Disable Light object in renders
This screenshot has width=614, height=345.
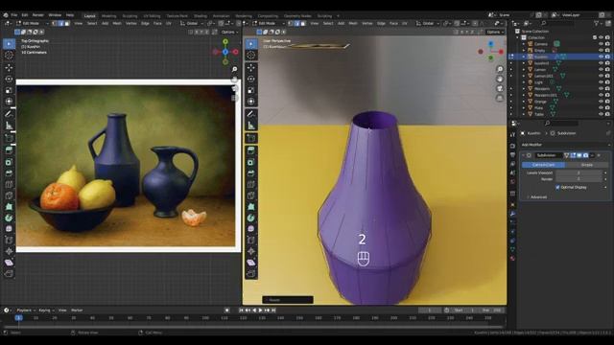tap(607, 82)
